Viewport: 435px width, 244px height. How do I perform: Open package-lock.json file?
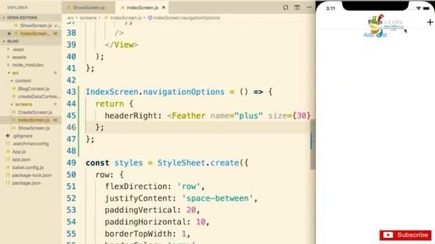coord(32,175)
